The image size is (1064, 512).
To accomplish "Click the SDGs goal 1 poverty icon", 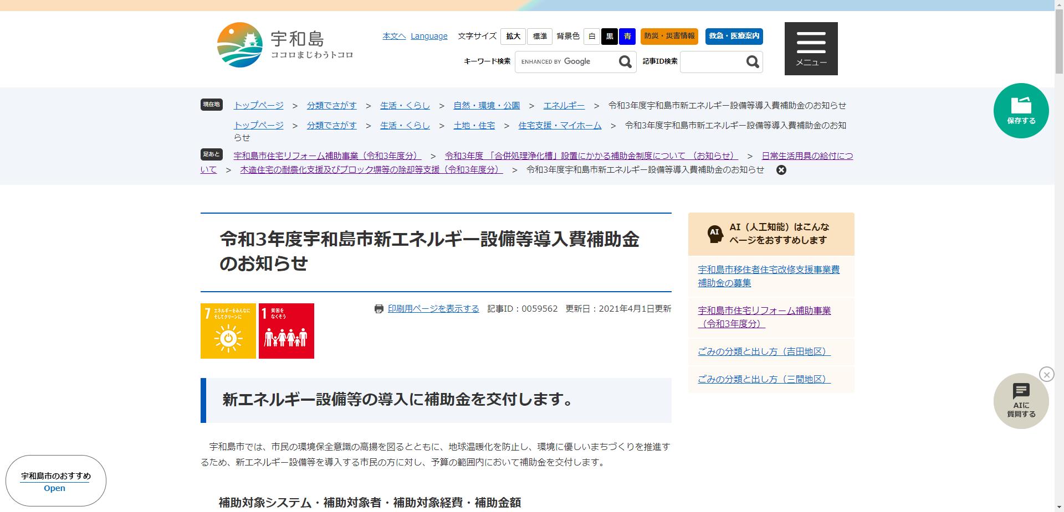I will [286, 330].
